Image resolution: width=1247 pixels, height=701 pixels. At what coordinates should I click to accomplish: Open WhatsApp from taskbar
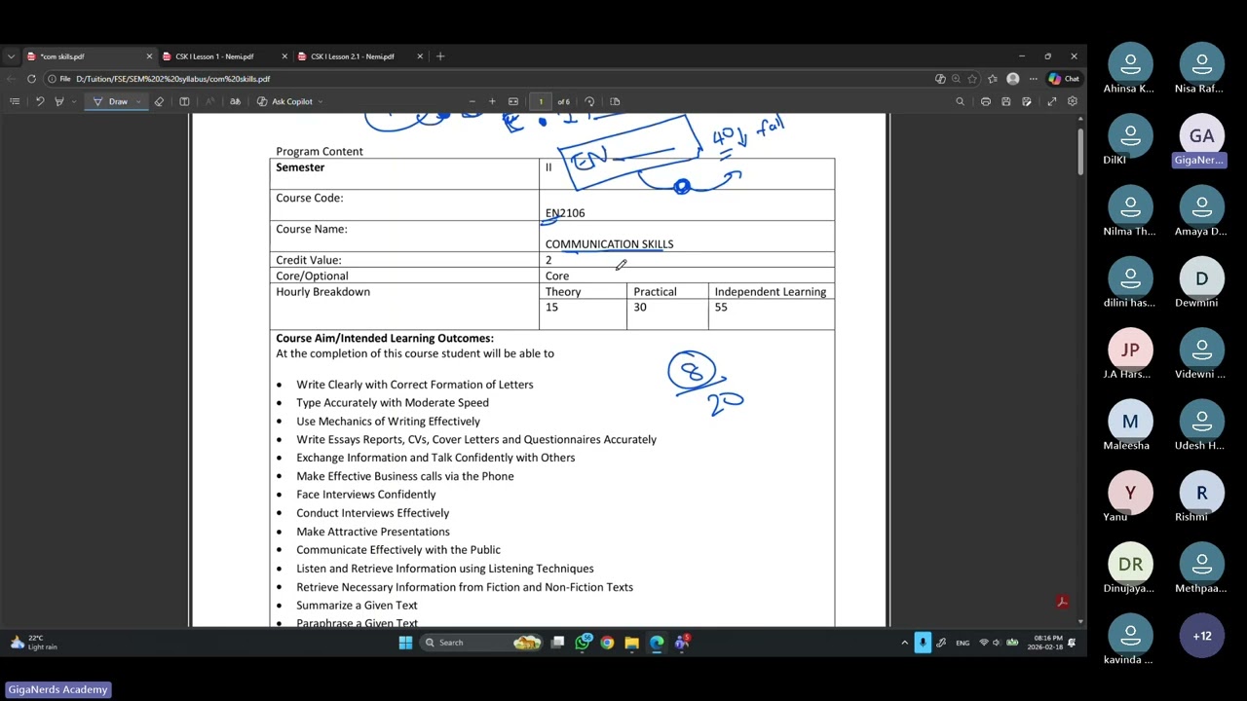[x=583, y=643]
